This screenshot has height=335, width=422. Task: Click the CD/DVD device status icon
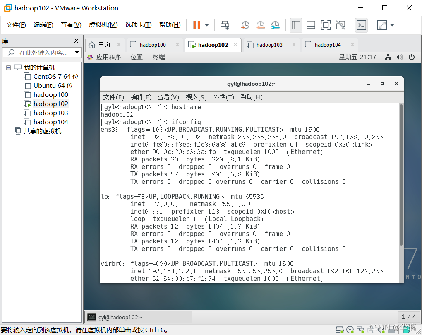pos(350,329)
